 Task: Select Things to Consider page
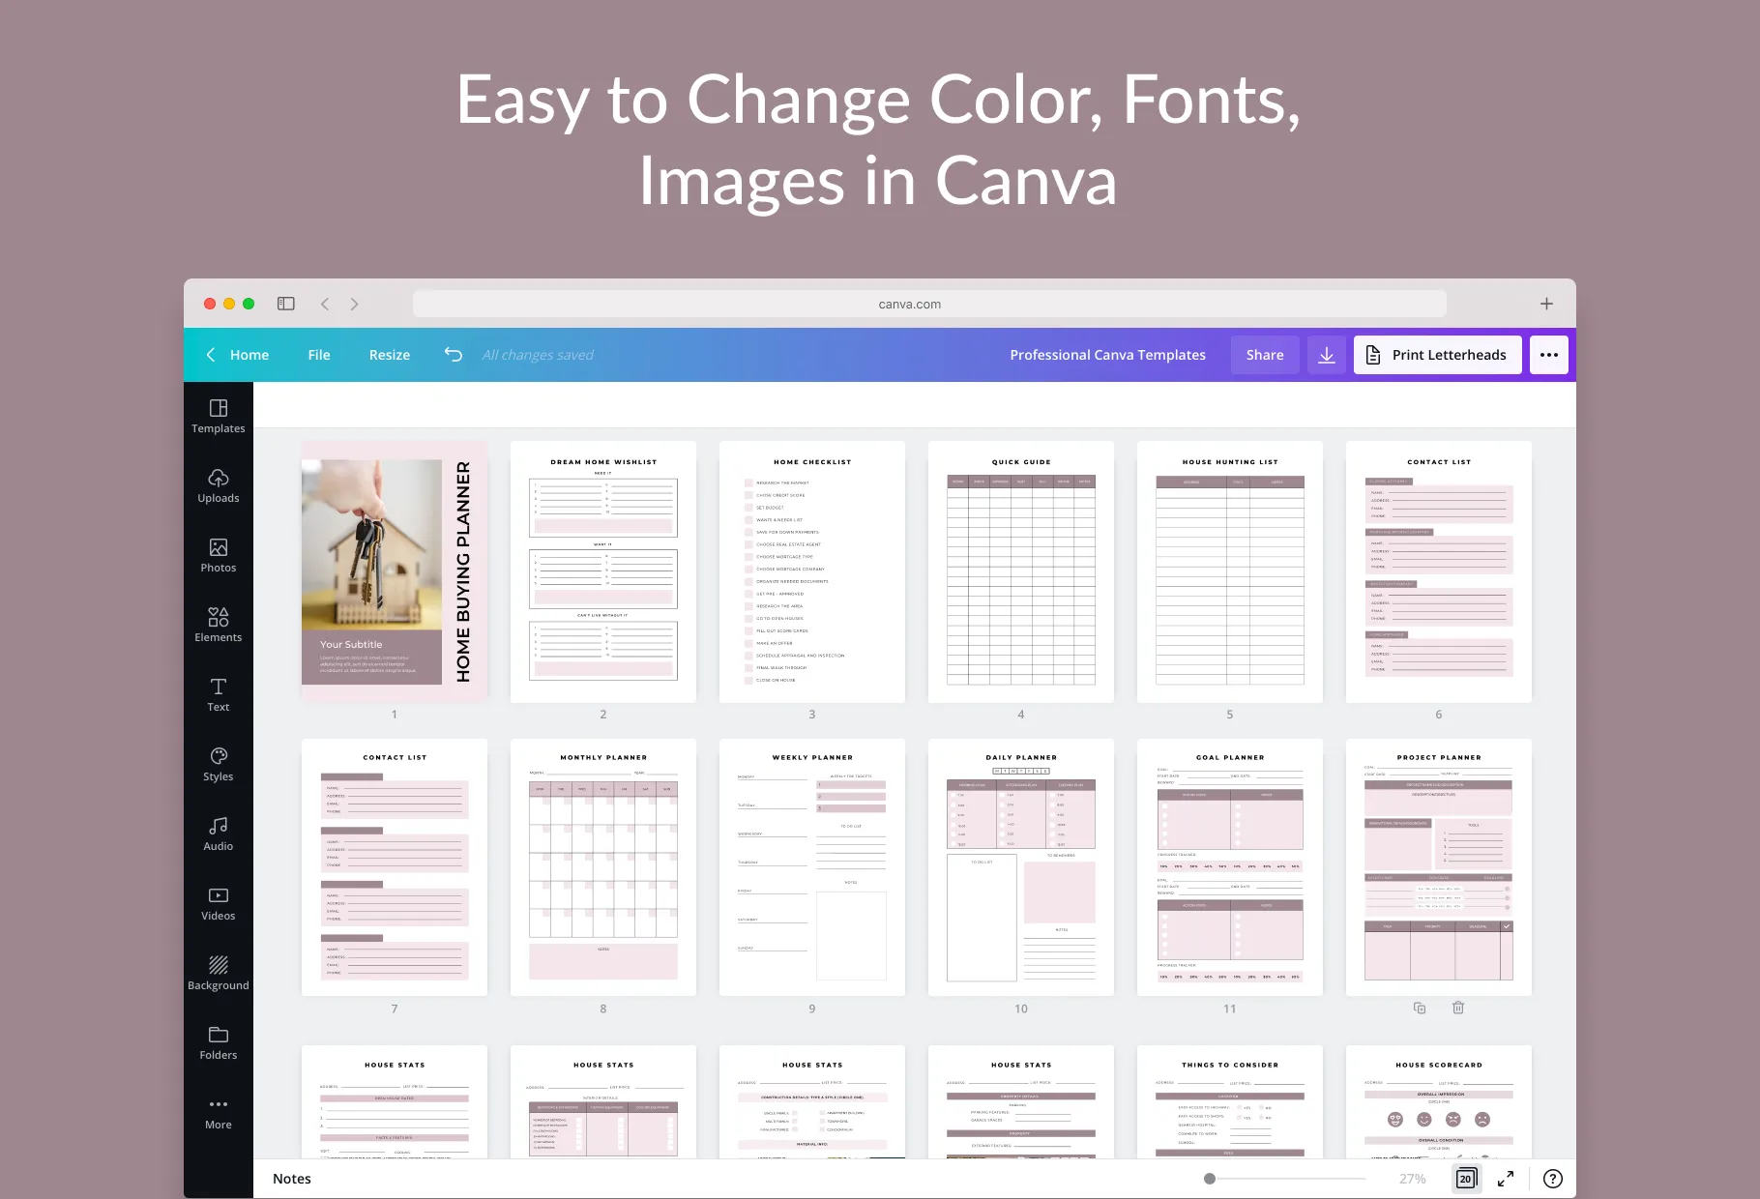tap(1230, 1102)
